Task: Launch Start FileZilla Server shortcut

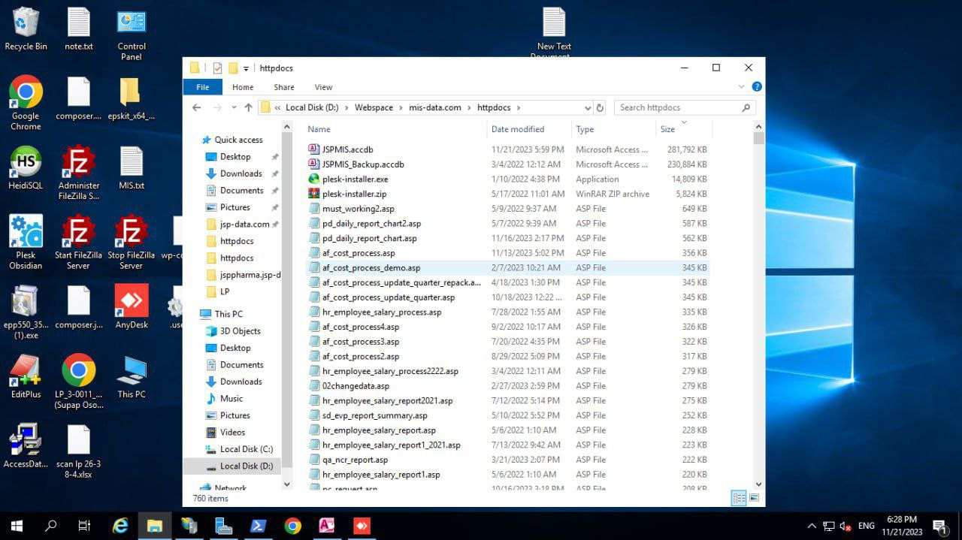Action: point(78,233)
